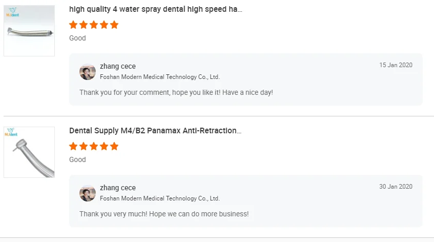The width and height of the screenshot is (434, 242).
Task: Click the zhang cece name in the 15 Jan reply
Action: click(x=118, y=66)
